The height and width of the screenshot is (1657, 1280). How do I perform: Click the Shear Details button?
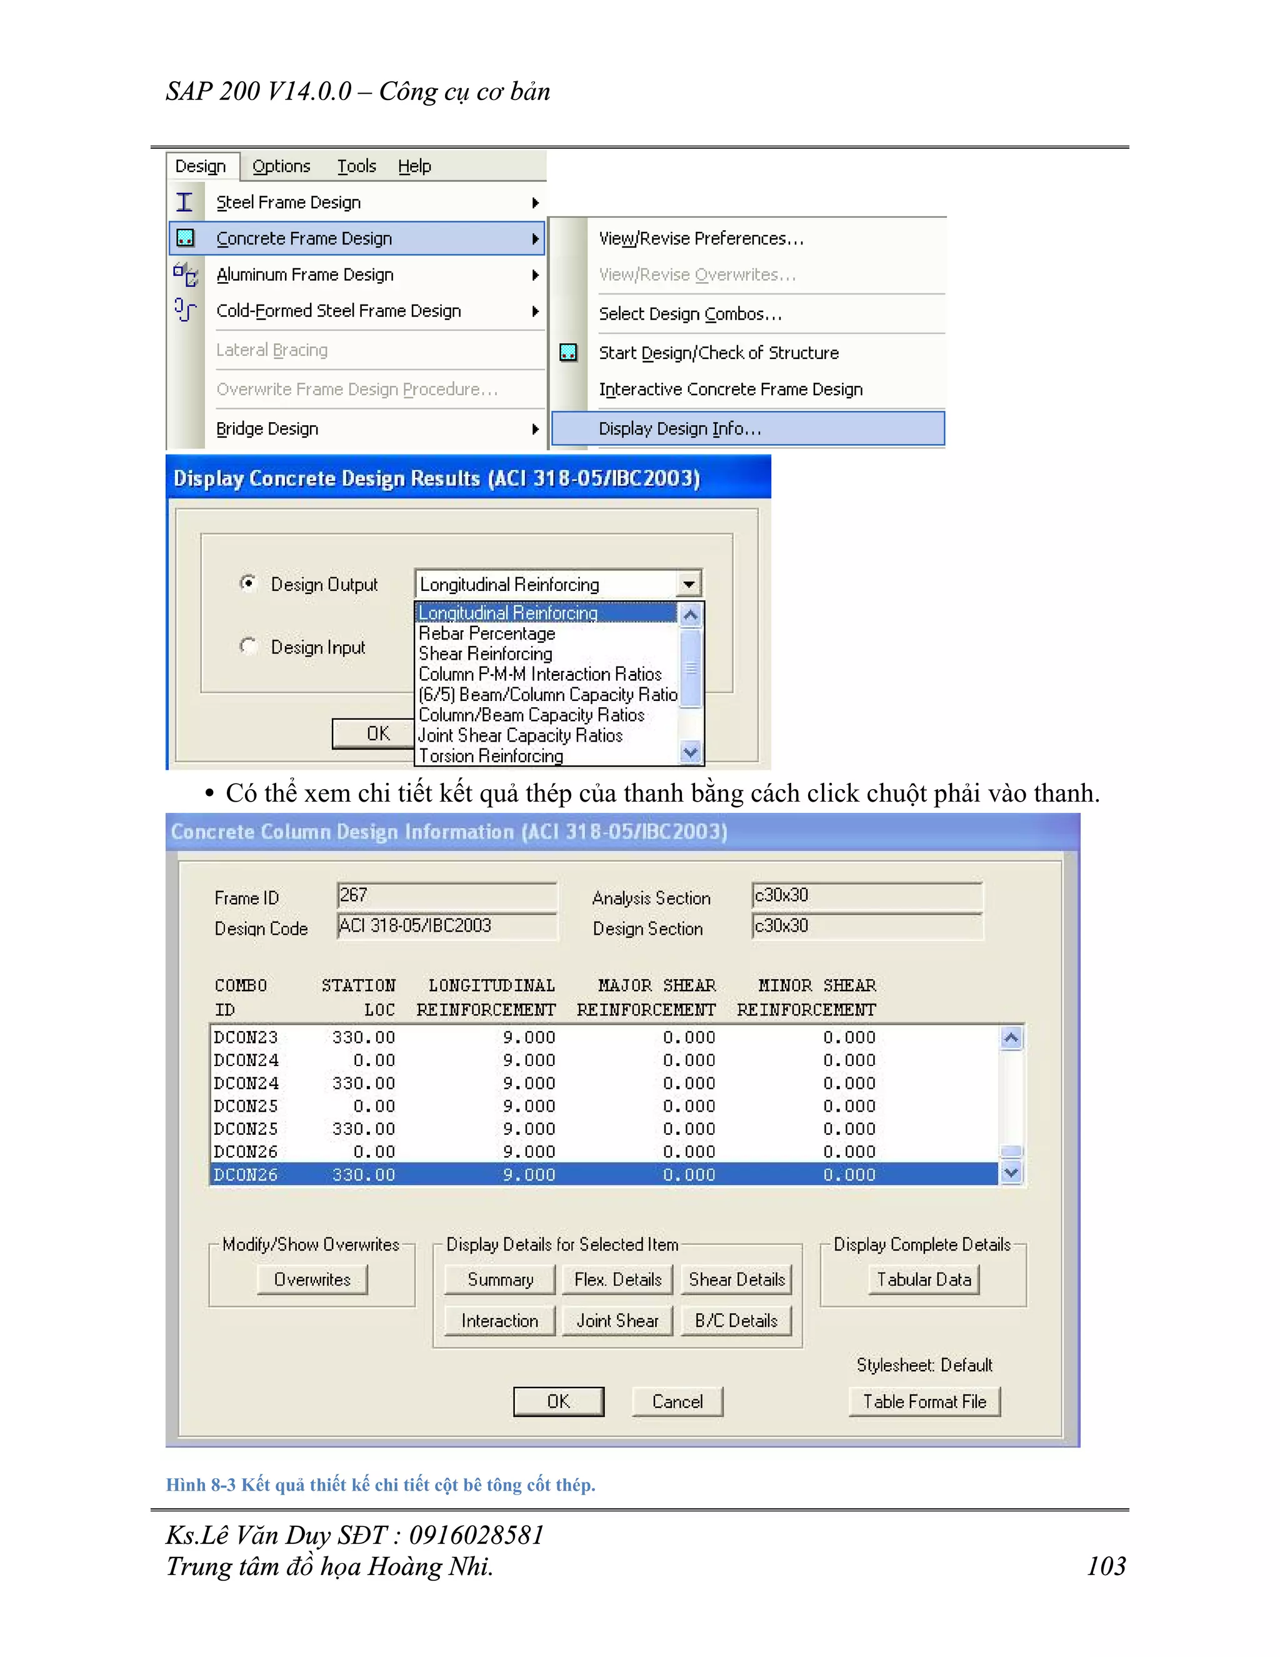click(737, 1280)
